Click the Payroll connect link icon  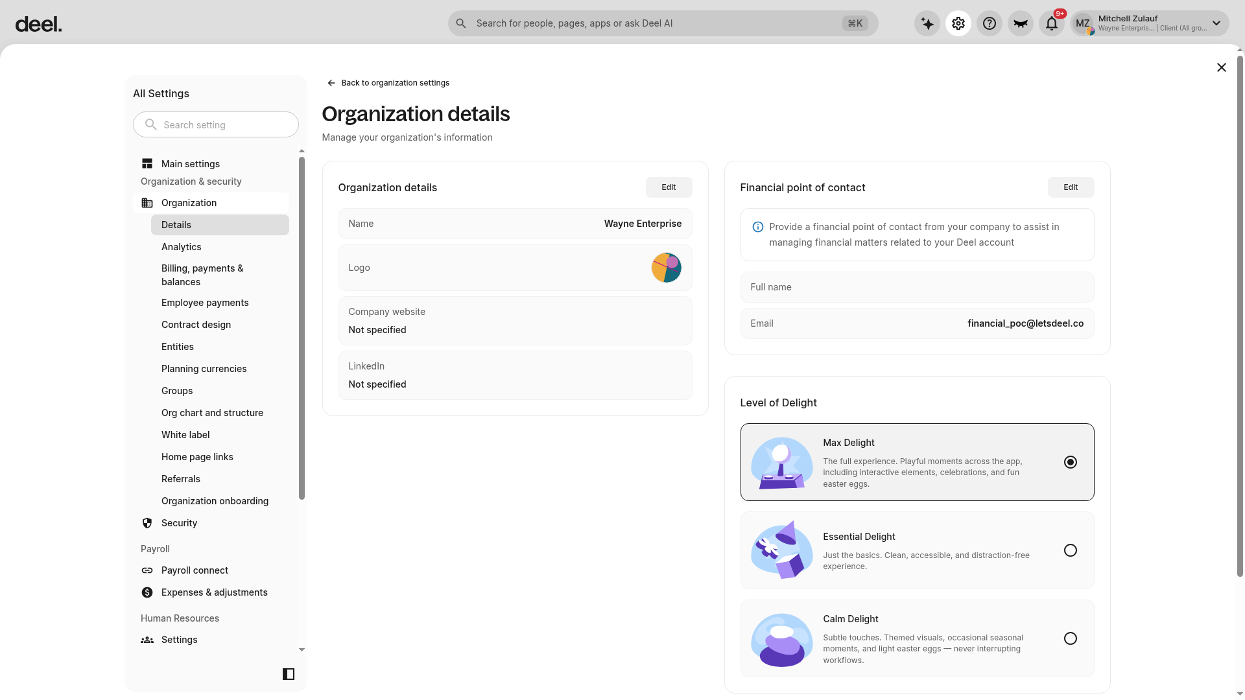pyautogui.click(x=147, y=570)
